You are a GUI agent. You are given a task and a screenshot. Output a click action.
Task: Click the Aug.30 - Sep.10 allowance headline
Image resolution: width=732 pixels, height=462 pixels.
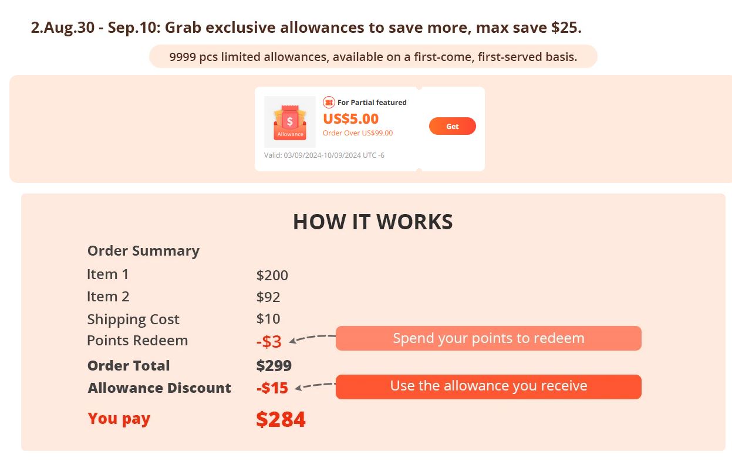pyautogui.click(x=306, y=27)
